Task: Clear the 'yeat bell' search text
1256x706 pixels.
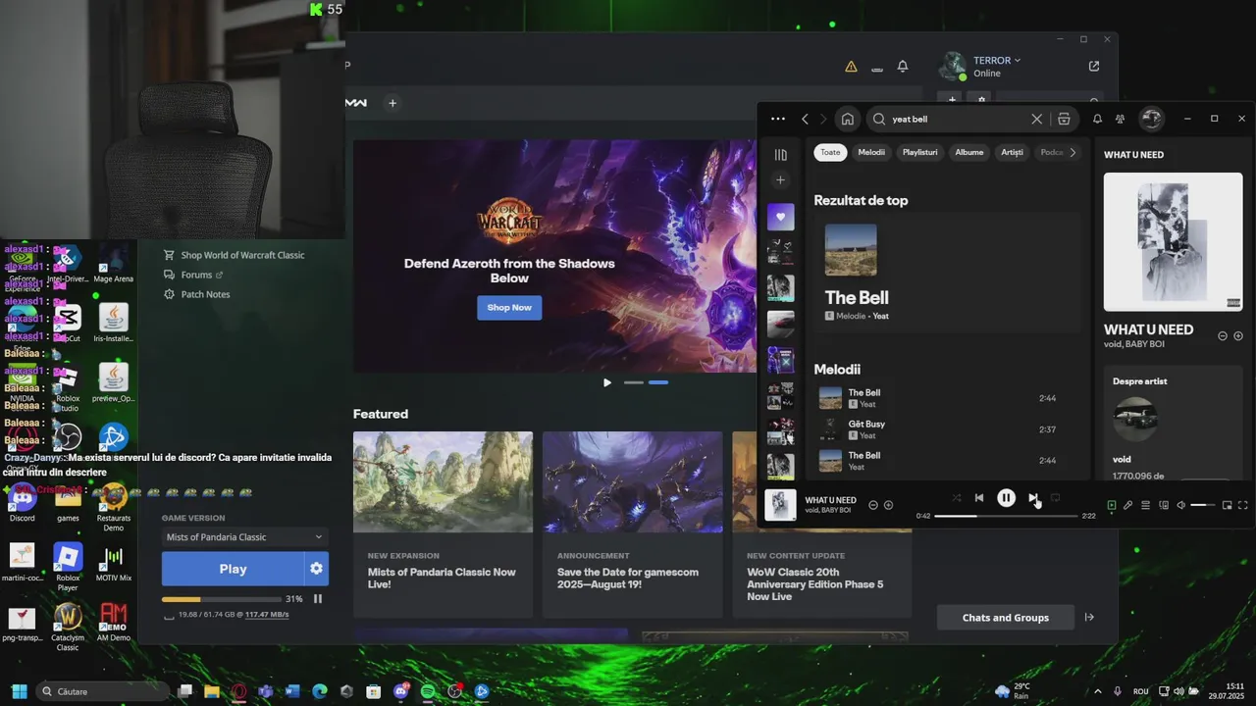Action: (x=1036, y=119)
